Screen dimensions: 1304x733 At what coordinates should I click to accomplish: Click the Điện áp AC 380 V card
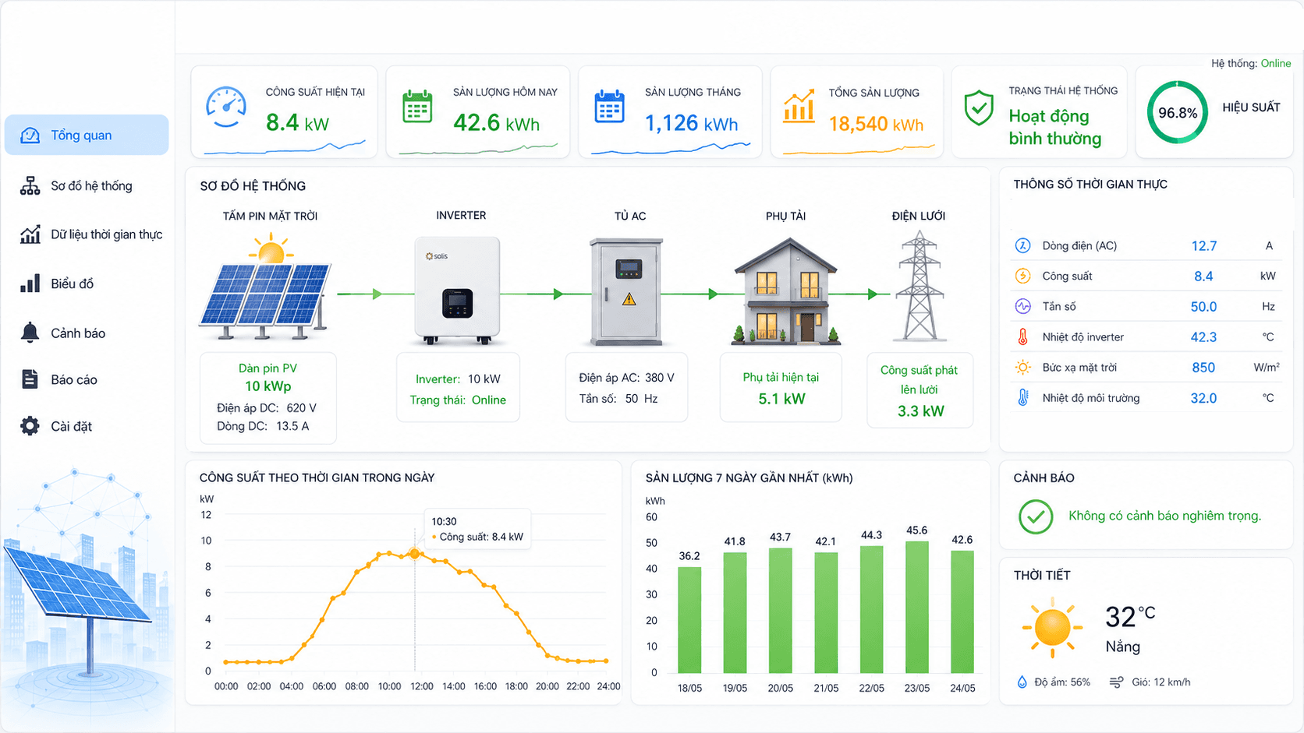pos(626,387)
